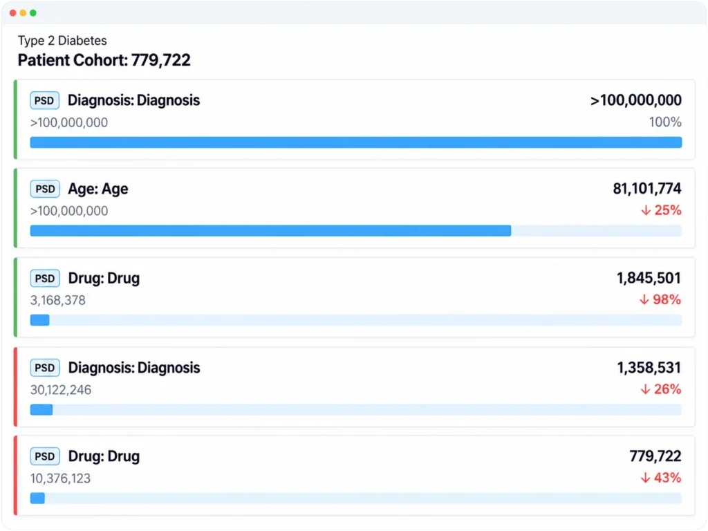Image resolution: width=708 pixels, height=531 pixels.
Task: Minimize the window with the yellow button
Action: (23, 13)
